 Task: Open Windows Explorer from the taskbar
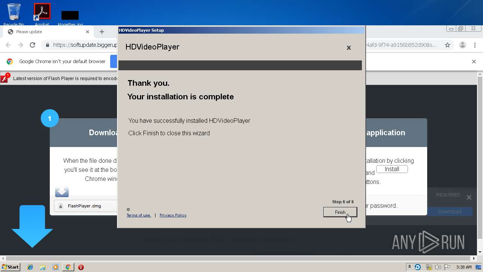(x=43, y=267)
